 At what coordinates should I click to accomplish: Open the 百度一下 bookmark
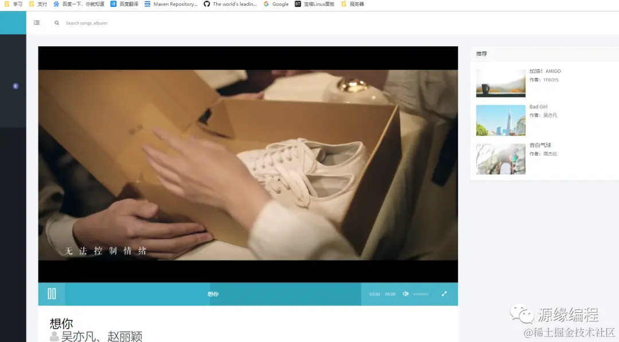coord(79,4)
